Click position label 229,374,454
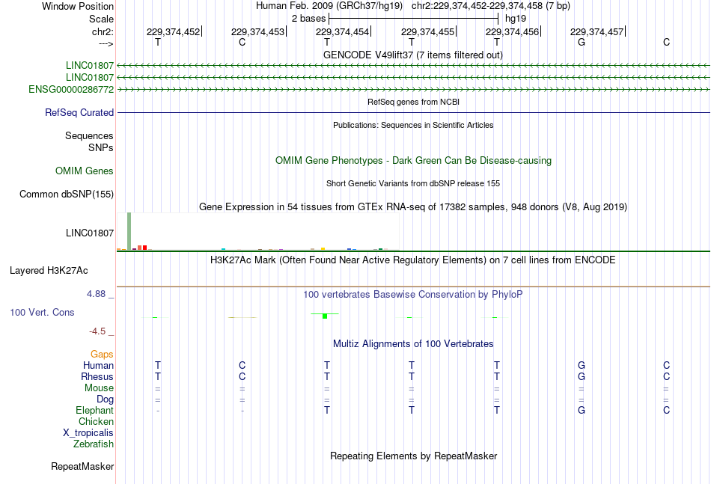The height and width of the screenshot is (484, 711). (342, 31)
